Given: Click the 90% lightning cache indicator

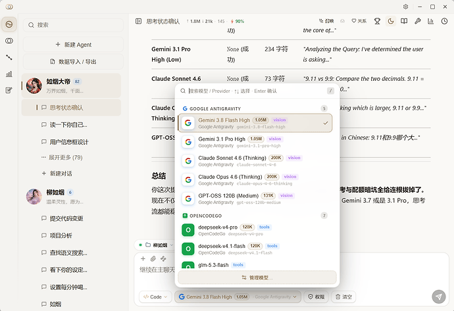Looking at the screenshot, I should [x=237, y=22].
